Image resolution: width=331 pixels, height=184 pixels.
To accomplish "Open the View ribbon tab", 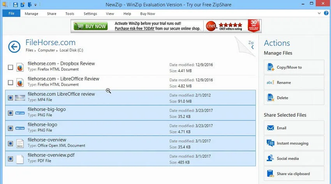I will coord(110,14).
